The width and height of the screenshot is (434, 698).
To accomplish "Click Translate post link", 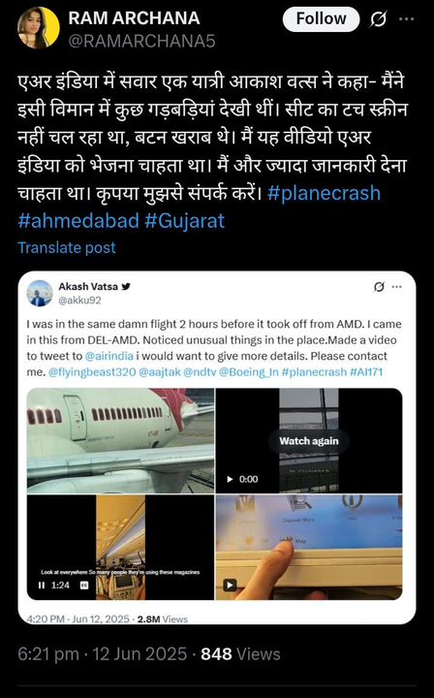I will 67,247.
